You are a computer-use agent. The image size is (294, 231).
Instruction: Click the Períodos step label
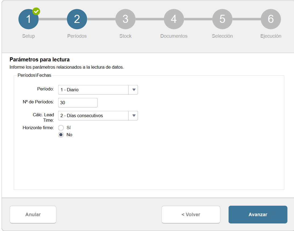77,36
